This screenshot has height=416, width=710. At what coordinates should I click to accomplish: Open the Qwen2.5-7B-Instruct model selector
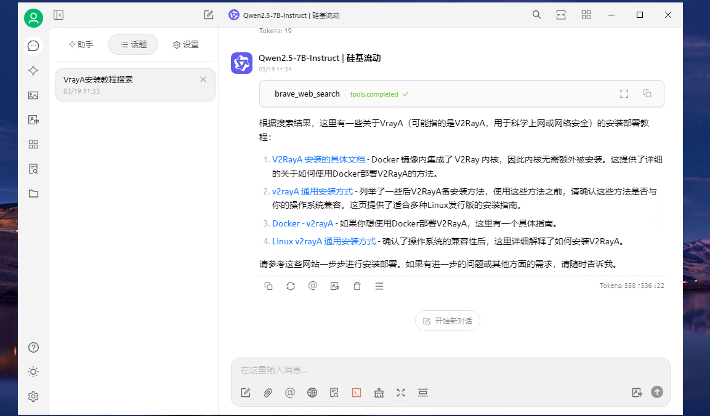tap(284, 15)
